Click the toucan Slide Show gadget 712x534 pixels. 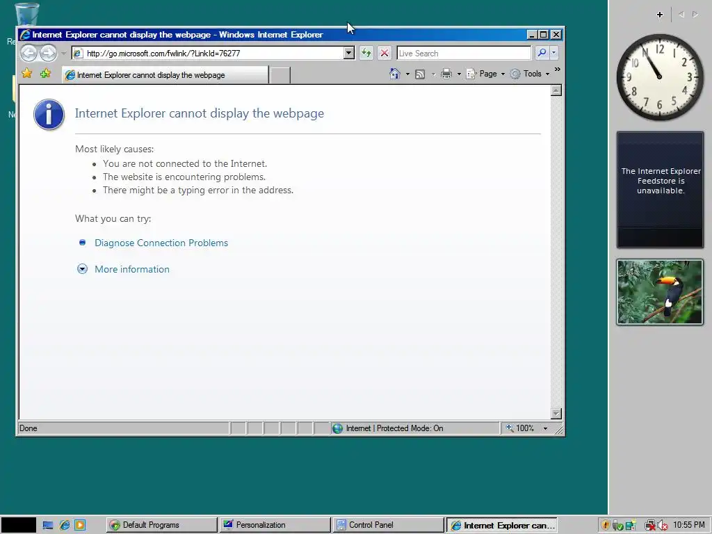point(660,292)
